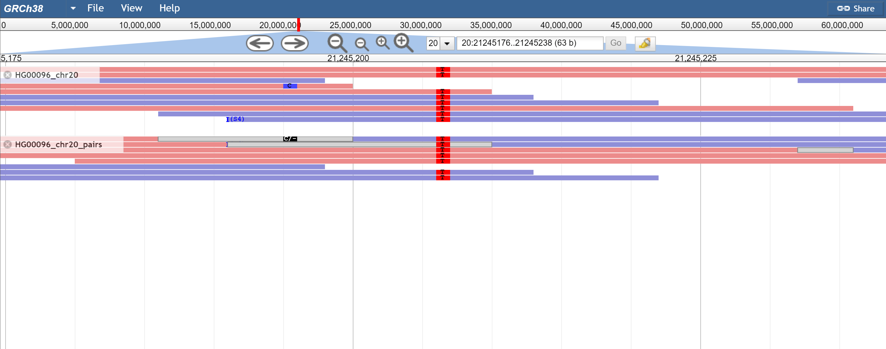The width and height of the screenshot is (886, 349).
Task: Click the location input field
Action: 530,43
